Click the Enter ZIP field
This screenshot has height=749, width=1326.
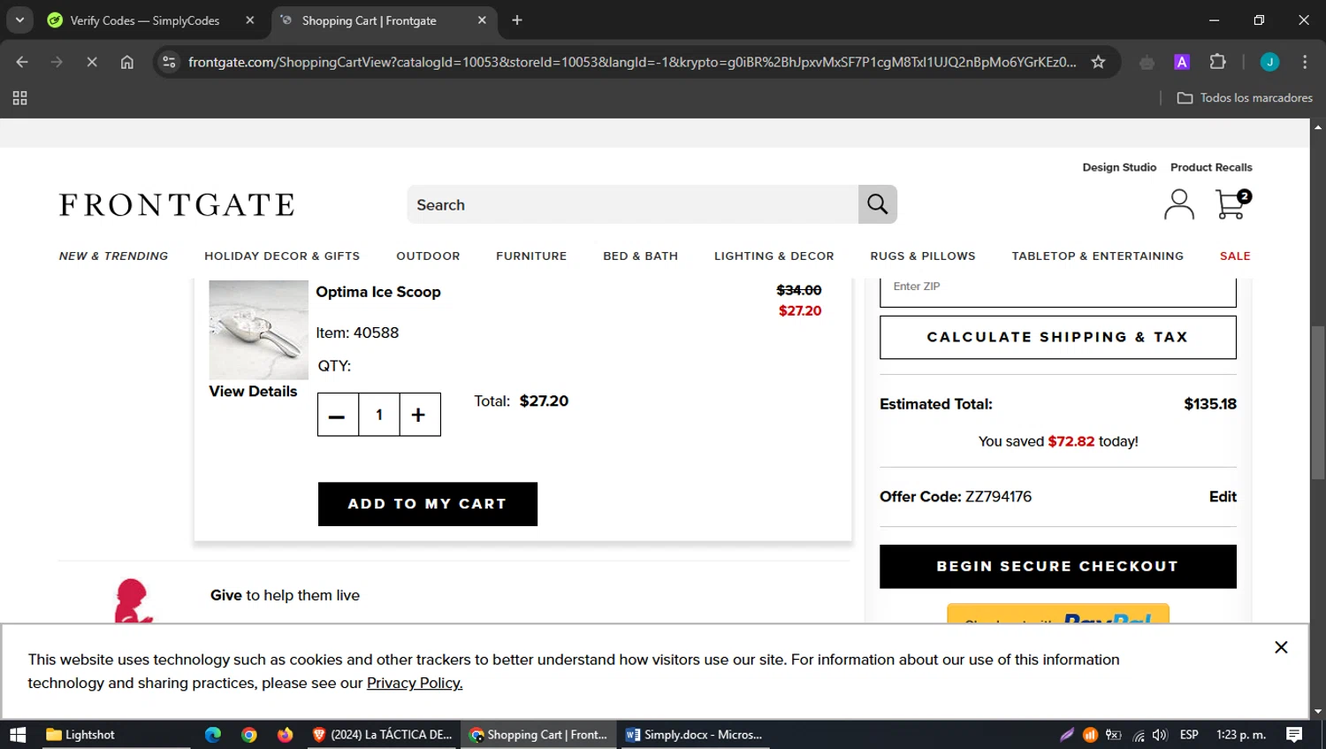[x=1057, y=290]
